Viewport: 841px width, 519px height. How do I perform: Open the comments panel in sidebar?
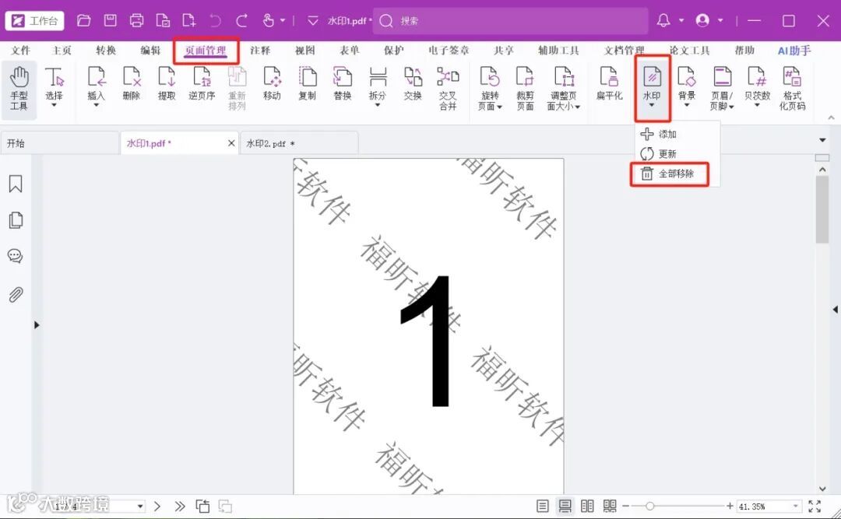(16, 256)
